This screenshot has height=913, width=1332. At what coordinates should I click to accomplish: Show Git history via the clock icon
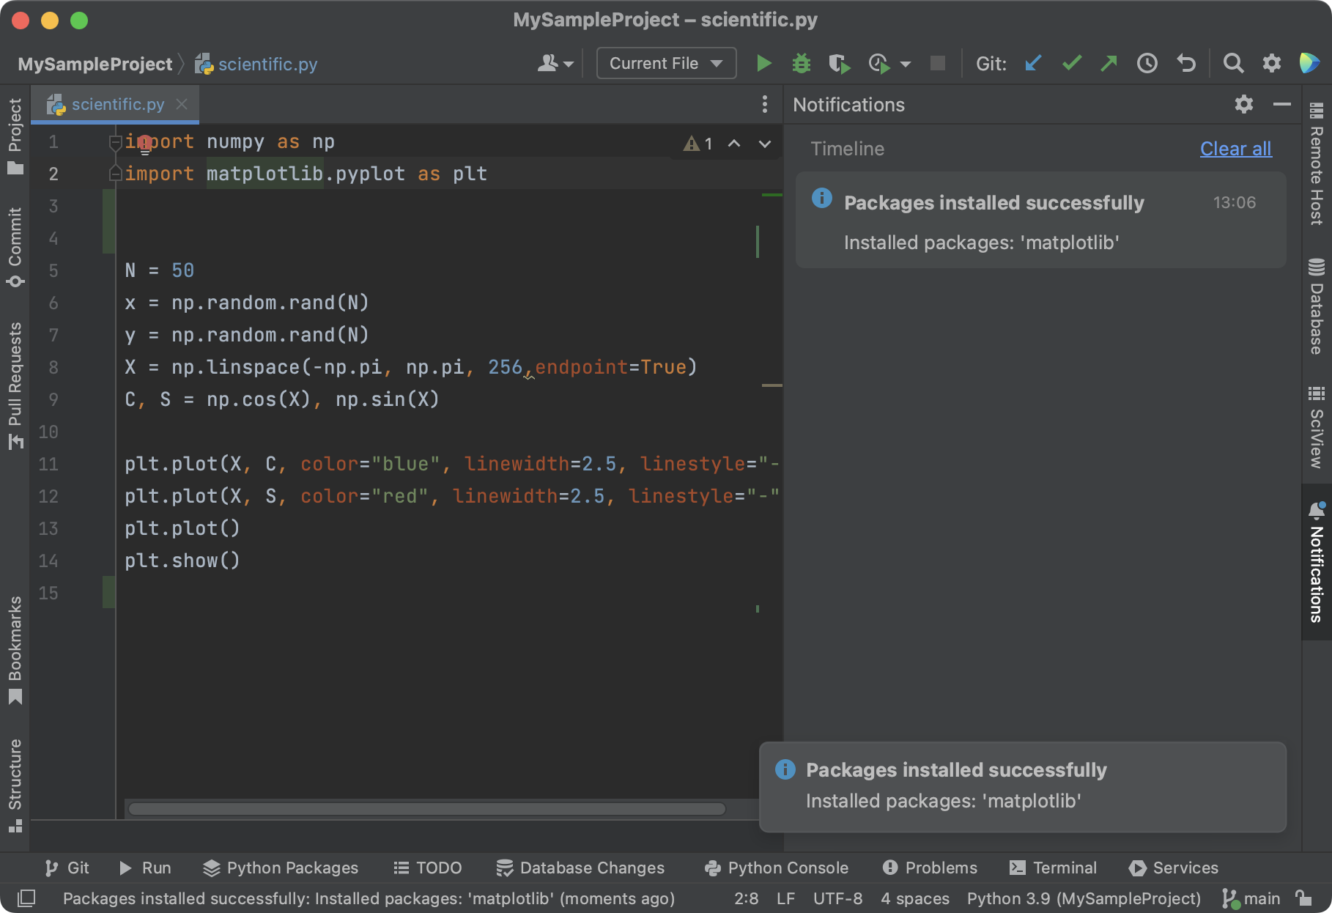coord(1147,63)
